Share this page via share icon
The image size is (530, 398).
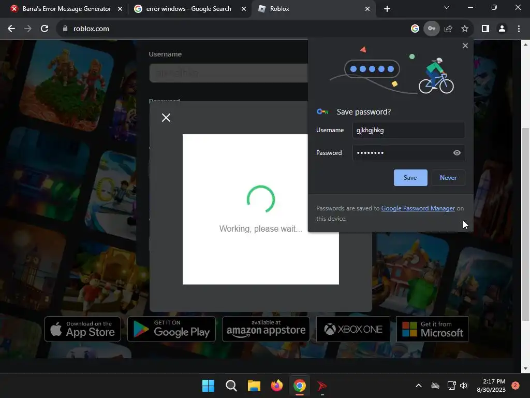[x=448, y=29]
